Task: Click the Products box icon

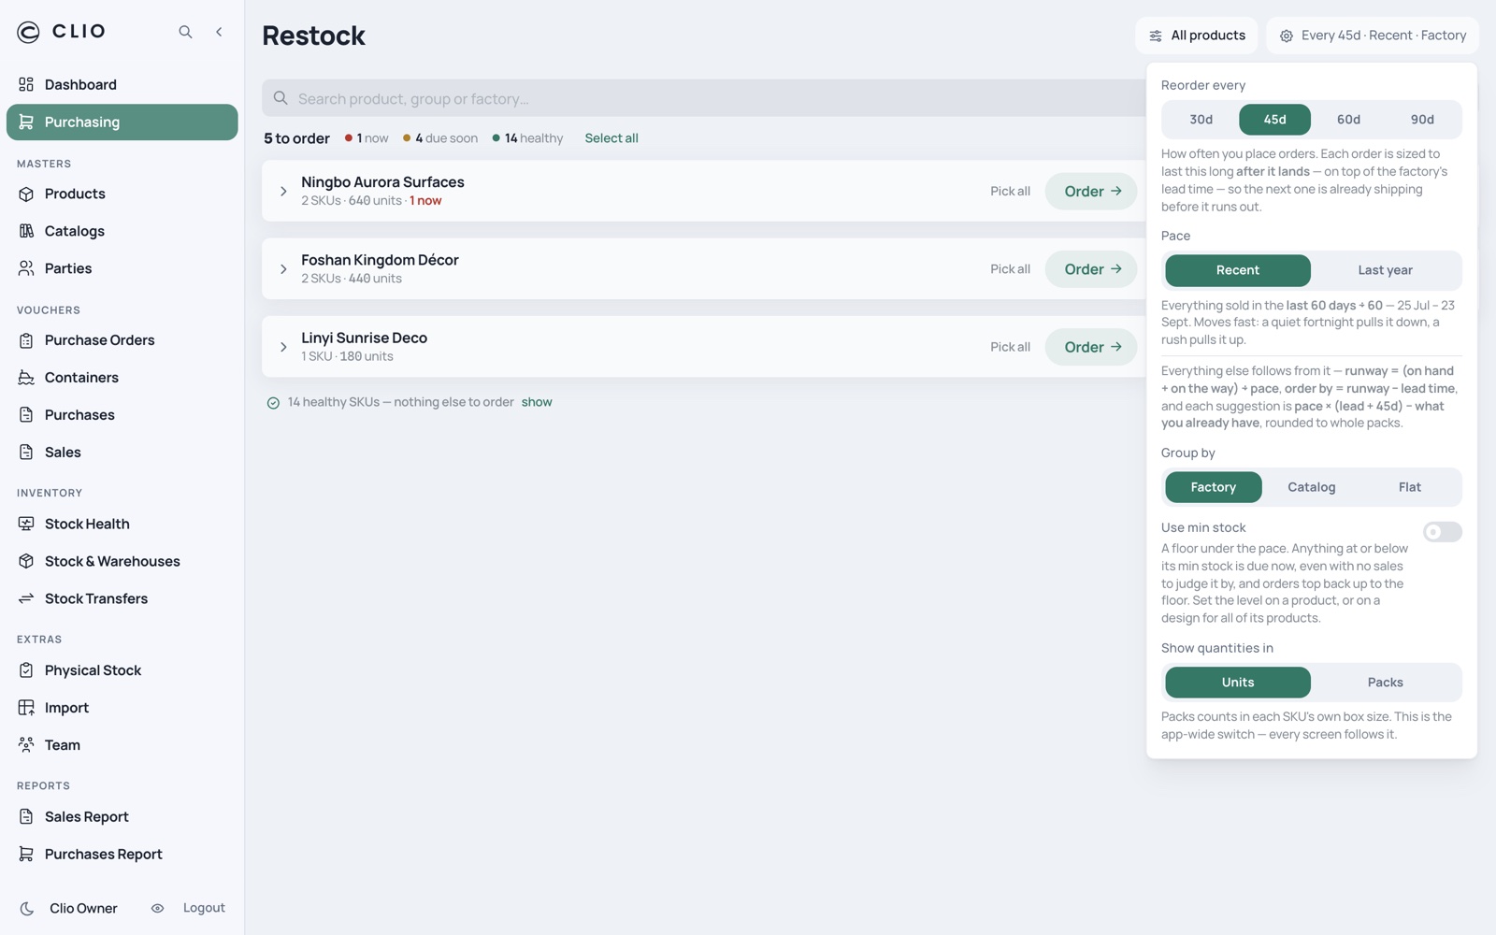Action: 26,194
